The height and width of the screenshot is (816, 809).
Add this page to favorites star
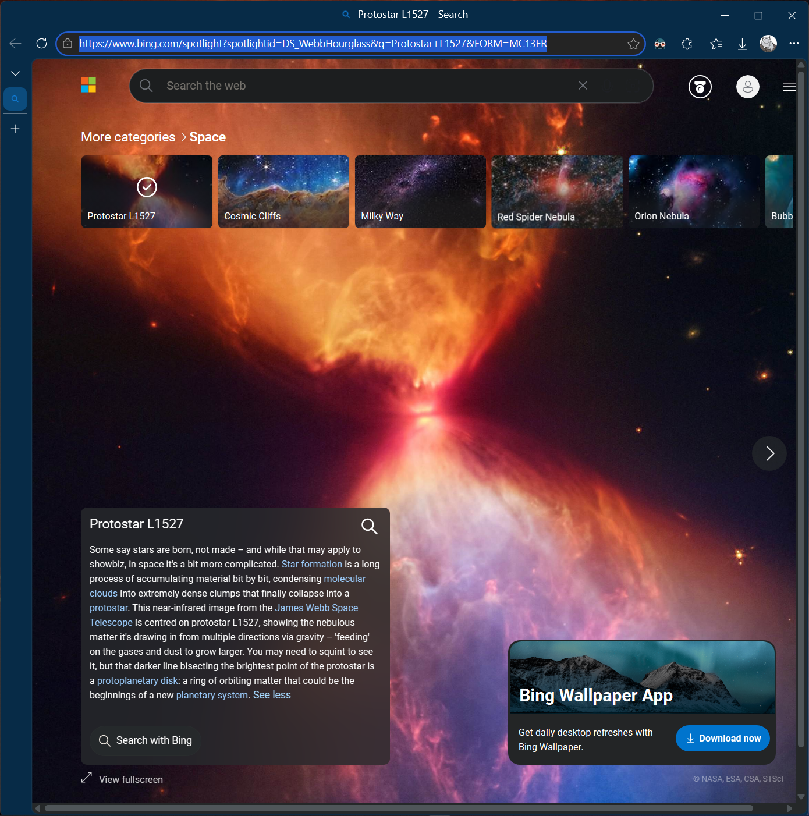pos(633,44)
